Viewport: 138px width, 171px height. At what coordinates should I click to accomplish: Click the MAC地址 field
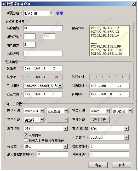110,77
